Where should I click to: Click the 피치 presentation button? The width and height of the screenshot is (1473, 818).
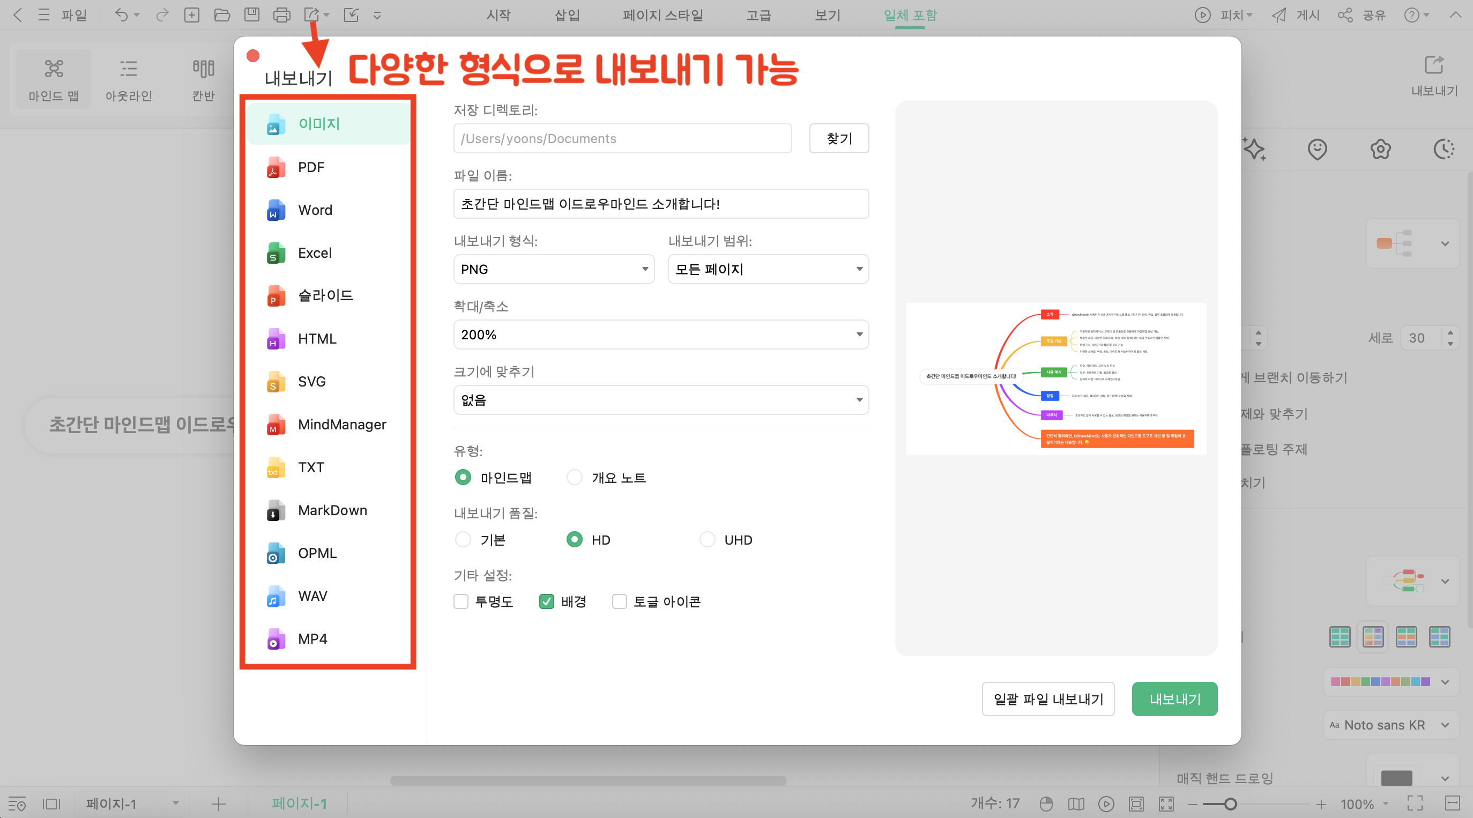[x=1223, y=15]
